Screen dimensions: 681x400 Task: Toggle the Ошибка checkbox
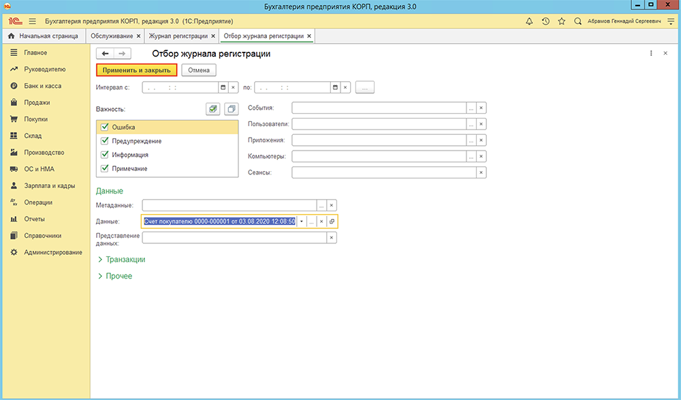[x=104, y=127]
